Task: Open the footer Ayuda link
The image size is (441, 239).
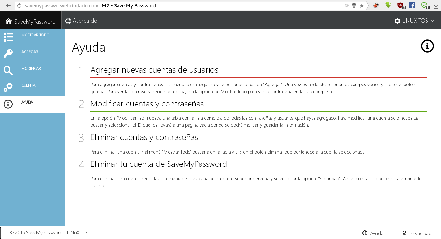Action: pos(377,233)
